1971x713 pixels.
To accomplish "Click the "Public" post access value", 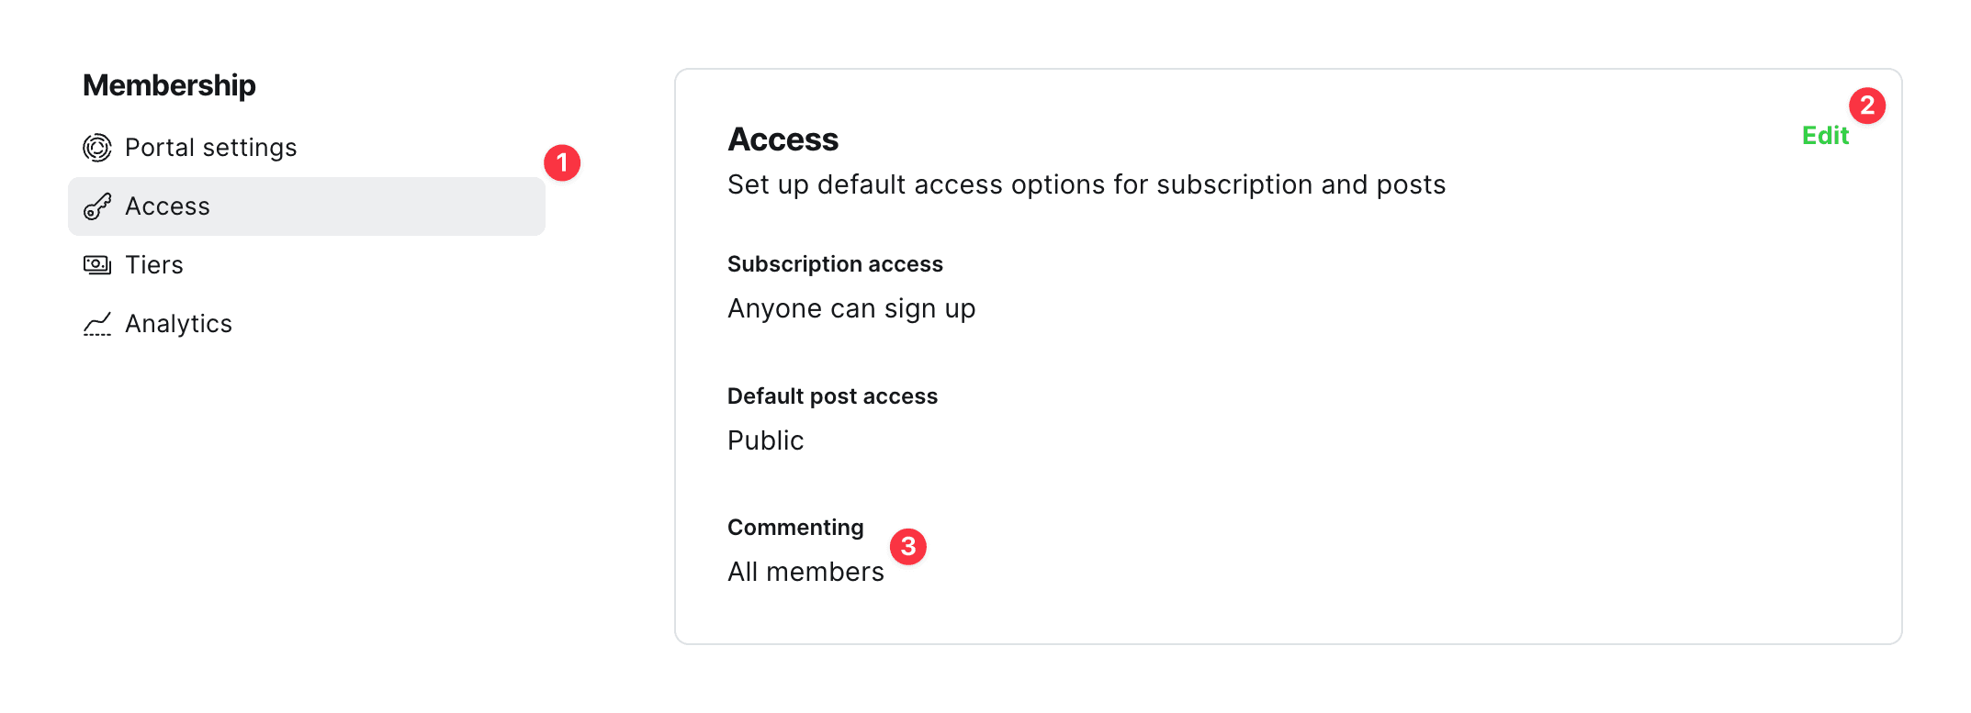I will point(765,440).
